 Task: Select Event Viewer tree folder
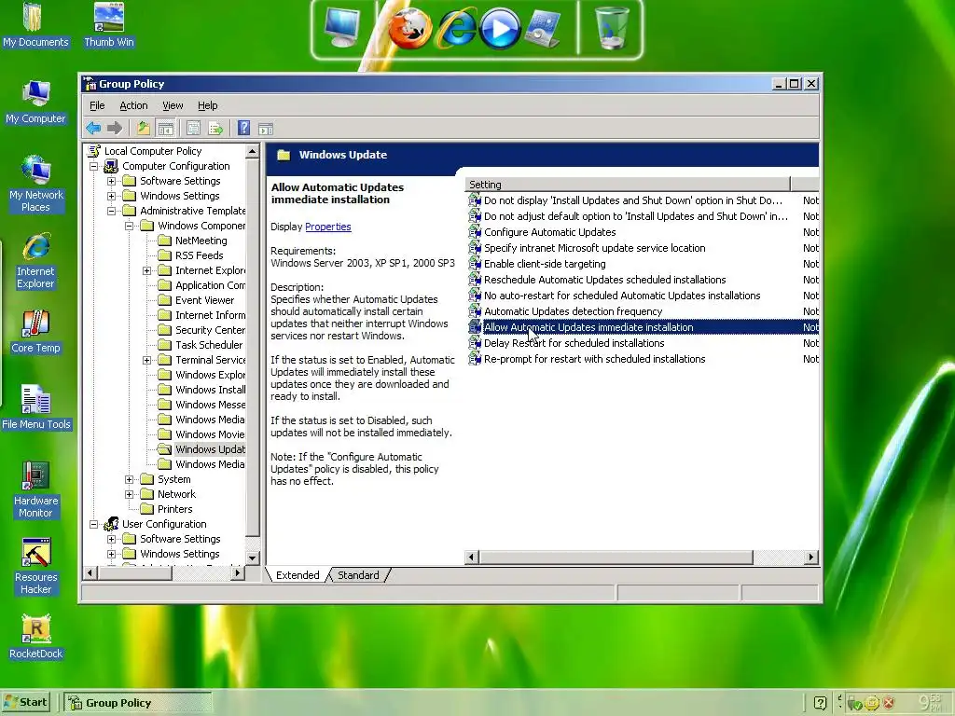pyautogui.click(x=204, y=300)
